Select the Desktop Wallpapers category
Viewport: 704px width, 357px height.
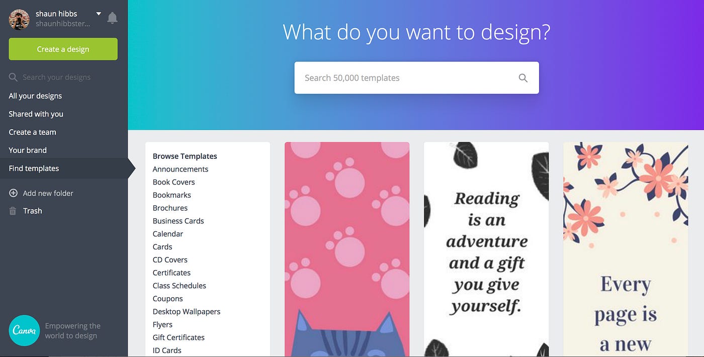click(187, 312)
